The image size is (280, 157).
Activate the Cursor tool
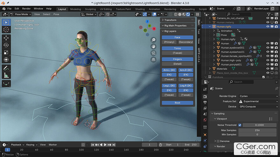6,29
